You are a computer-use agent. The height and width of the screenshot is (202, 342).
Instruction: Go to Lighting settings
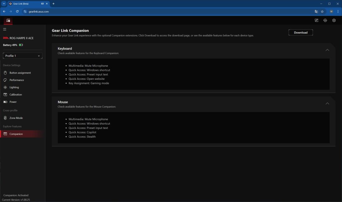(x=23, y=87)
